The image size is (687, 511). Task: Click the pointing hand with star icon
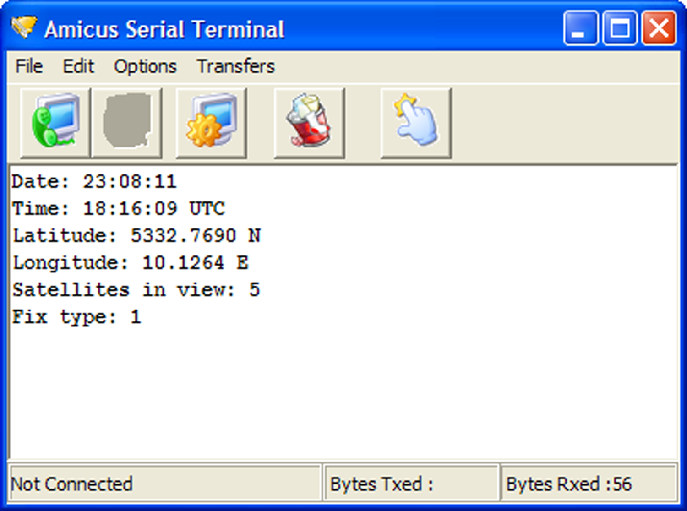416,123
